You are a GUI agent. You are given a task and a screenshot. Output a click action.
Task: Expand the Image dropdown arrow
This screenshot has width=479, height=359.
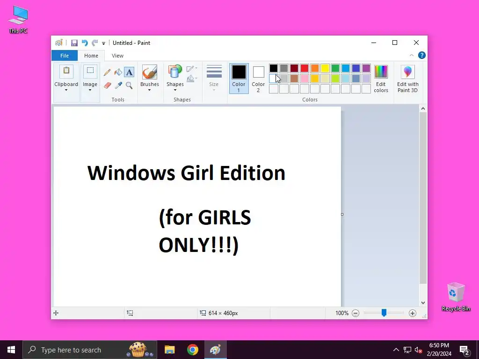coord(90,90)
